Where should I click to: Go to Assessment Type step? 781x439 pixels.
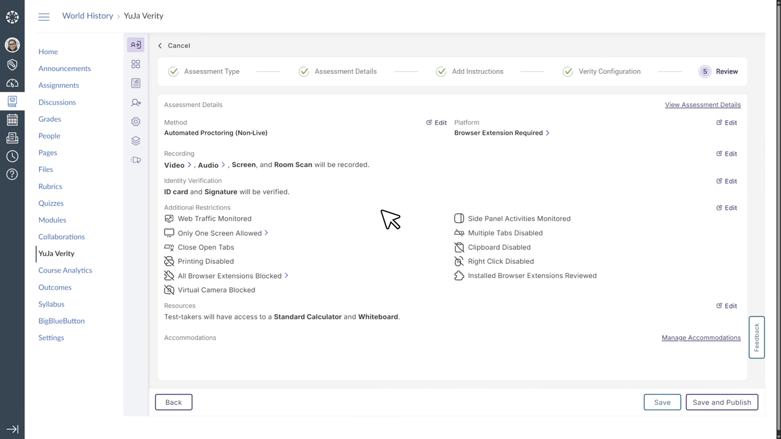[204, 71]
